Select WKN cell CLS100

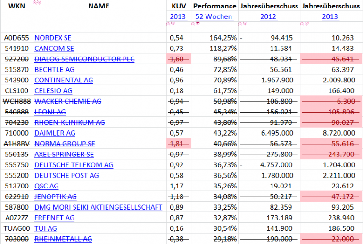point(16,91)
